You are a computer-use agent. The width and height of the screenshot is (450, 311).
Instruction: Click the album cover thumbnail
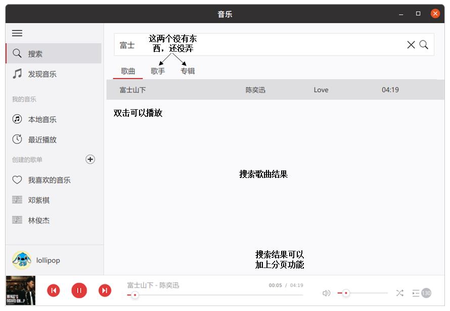click(20, 290)
